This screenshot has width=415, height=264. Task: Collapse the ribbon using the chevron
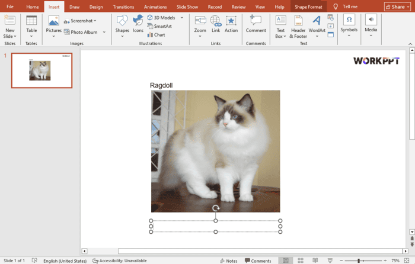click(410, 44)
